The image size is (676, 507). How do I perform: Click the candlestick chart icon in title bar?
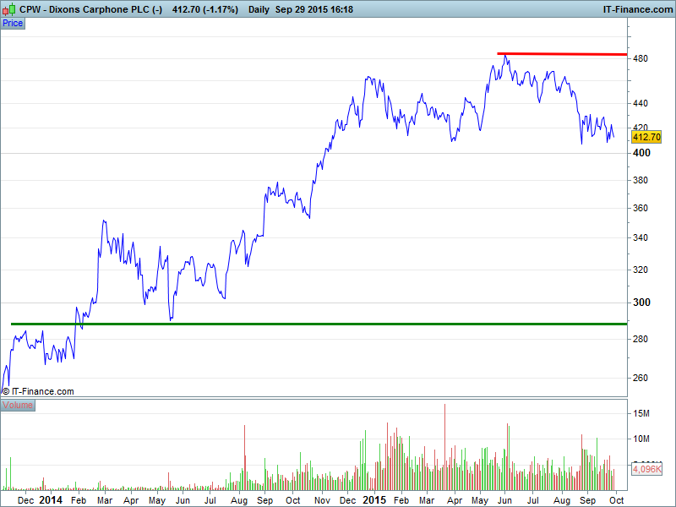tap(9, 9)
